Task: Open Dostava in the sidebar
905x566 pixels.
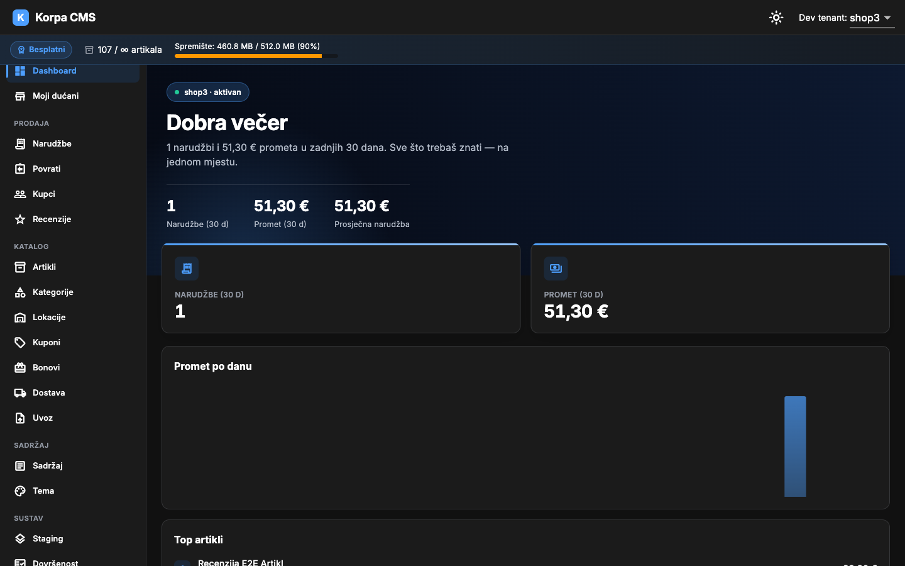Action: click(73, 393)
